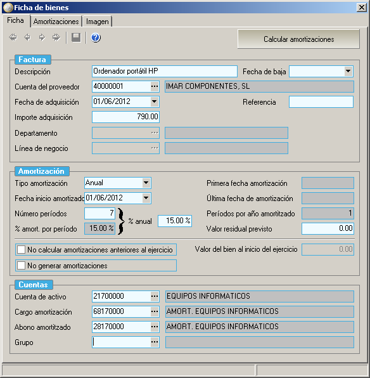This screenshot has width=370, height=378.
Task: Click the Ficha de bienes title icon
Action: (8, 8)
